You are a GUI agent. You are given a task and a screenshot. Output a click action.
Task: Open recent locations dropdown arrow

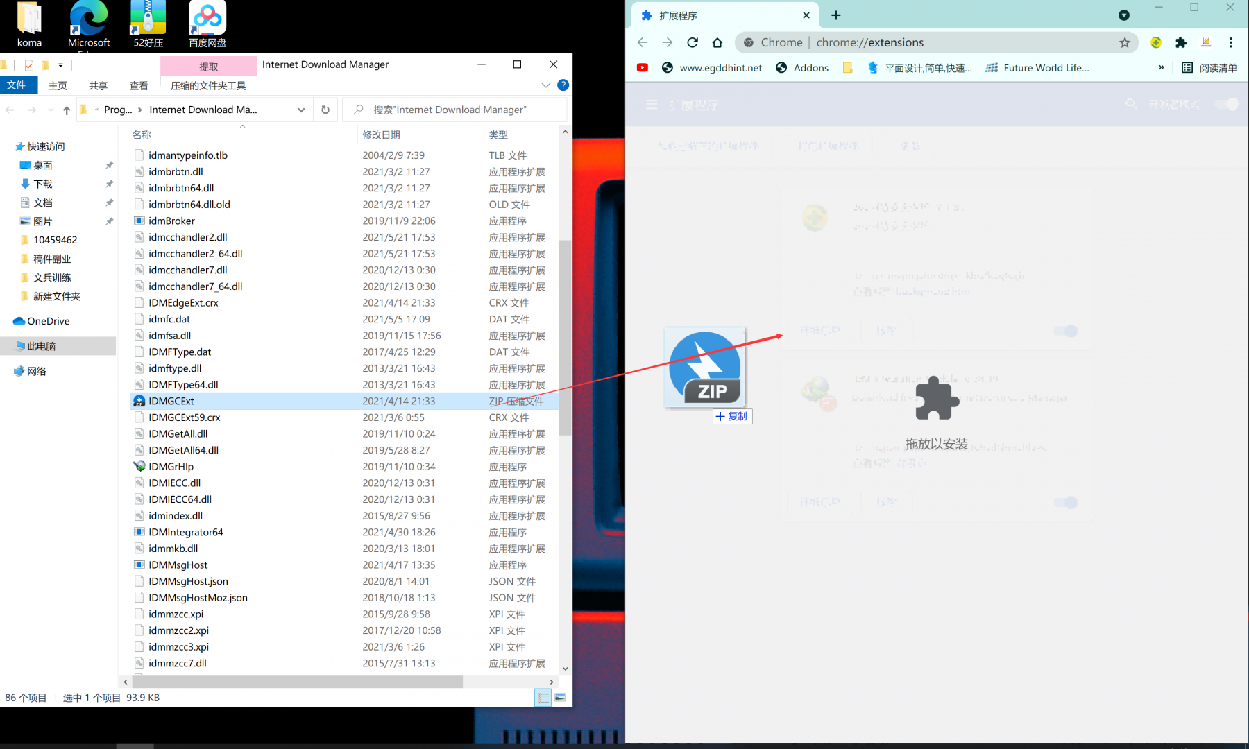coord(51,110)
